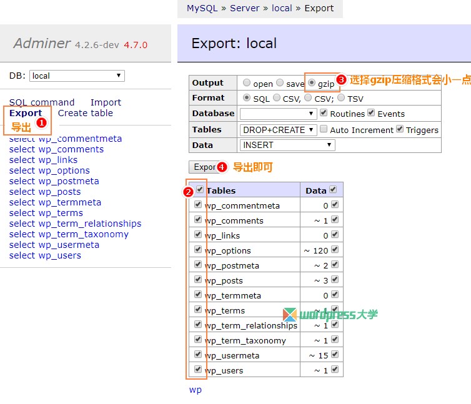
Task: Open select wp_term_relationships in sidebar
Action: pyautogui.click(x=90, y=224)
